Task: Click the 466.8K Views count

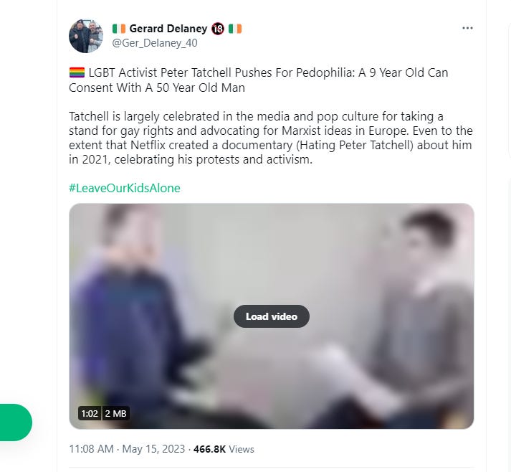Action: (x=224, y=449)
